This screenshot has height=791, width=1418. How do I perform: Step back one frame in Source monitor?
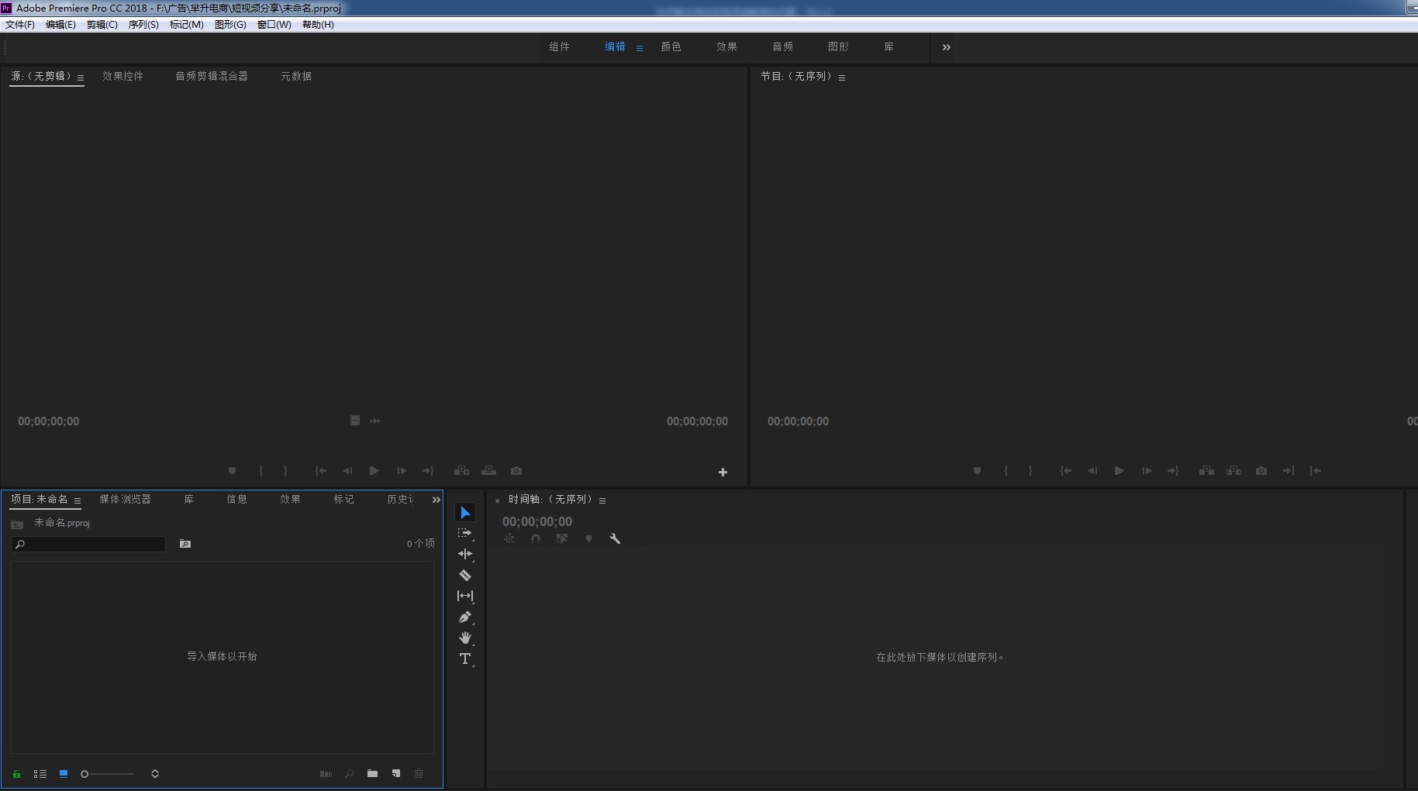pyautogui.click(x=347, y=471)
